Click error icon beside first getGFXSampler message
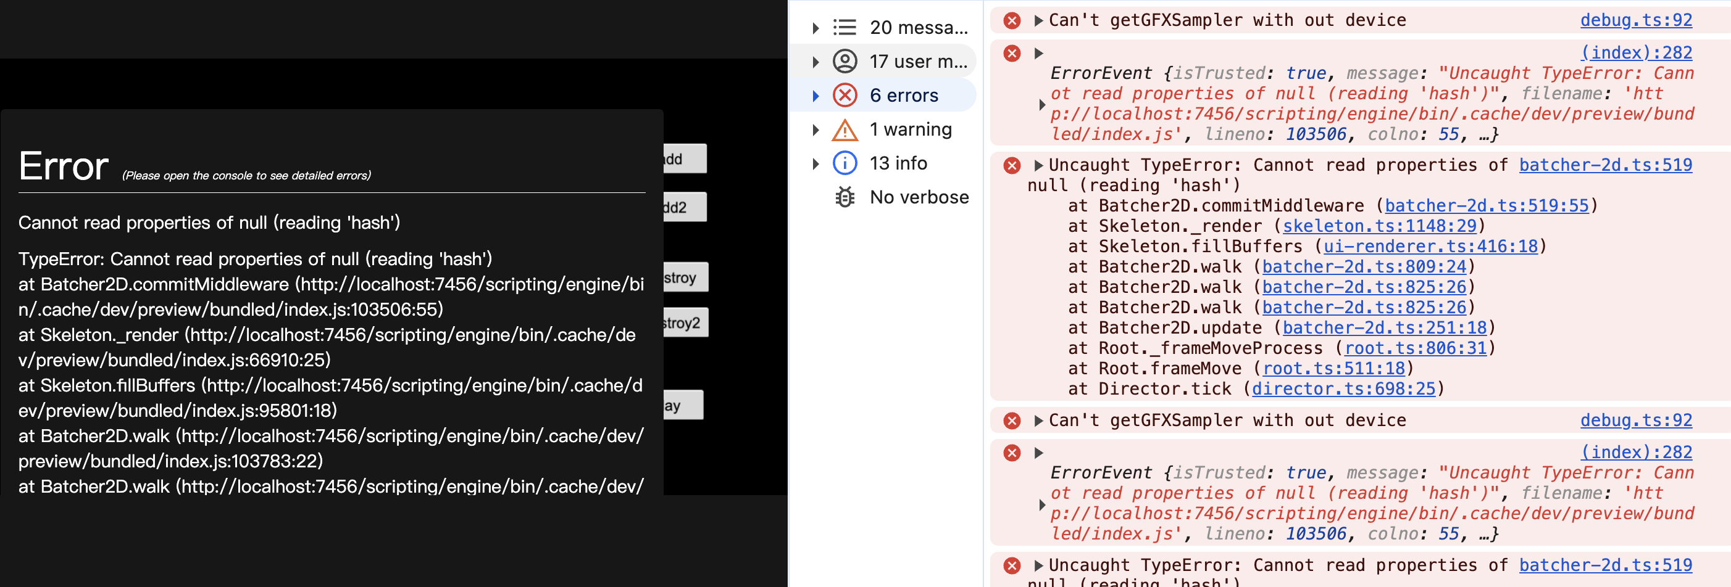This screenshot has height=587, width=1731. coord(1011,21)
